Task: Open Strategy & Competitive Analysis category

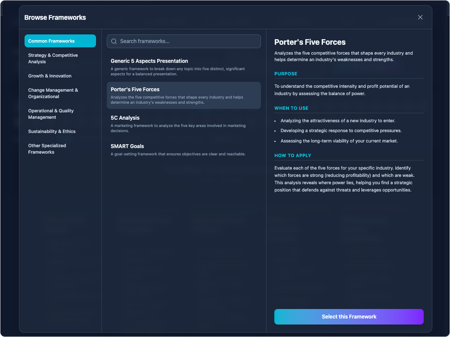Action: (x=54, y=59)
